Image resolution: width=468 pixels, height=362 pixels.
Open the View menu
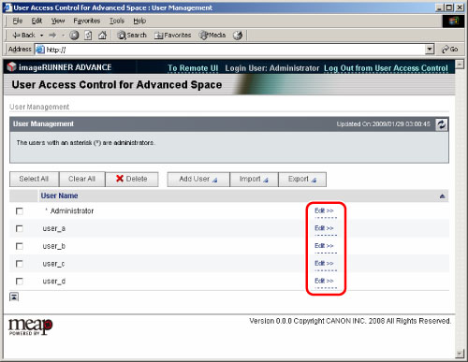[58, 21]
